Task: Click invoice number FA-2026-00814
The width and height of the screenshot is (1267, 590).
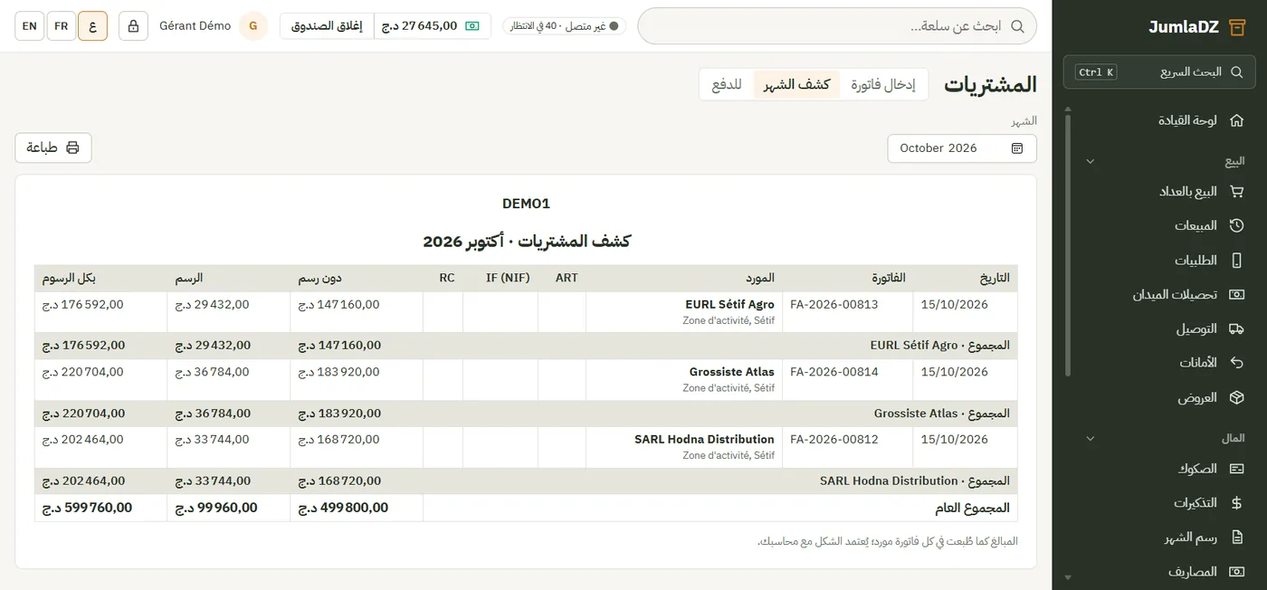Action: (x=834, y=372)
